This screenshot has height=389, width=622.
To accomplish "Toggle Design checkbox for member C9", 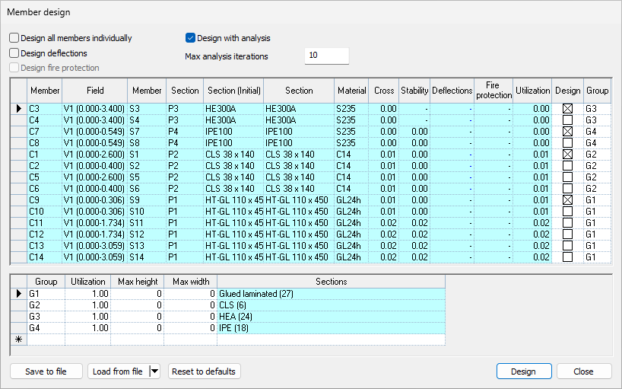I will tap(568, 199).
